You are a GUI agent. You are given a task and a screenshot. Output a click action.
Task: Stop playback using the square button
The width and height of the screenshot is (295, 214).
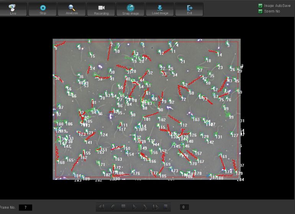point(123,207)
